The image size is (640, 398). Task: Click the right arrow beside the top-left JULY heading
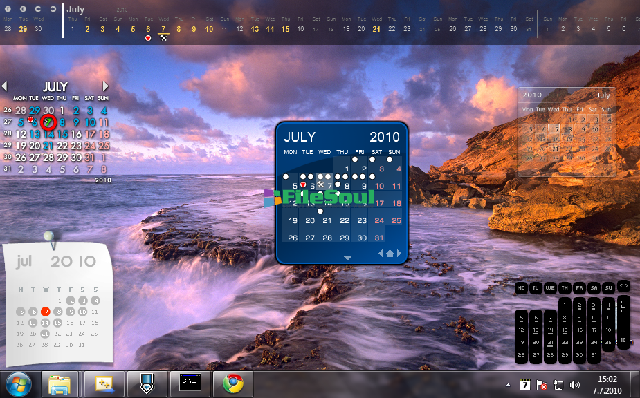click(106, 86)
